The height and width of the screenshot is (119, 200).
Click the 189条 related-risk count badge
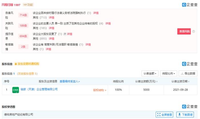(x=23, y=26)
